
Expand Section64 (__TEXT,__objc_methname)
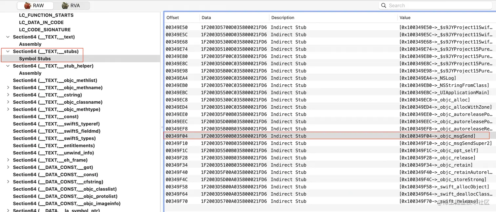8,88
